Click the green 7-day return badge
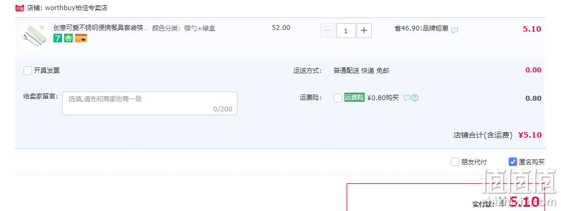 (x=58, y=38)
